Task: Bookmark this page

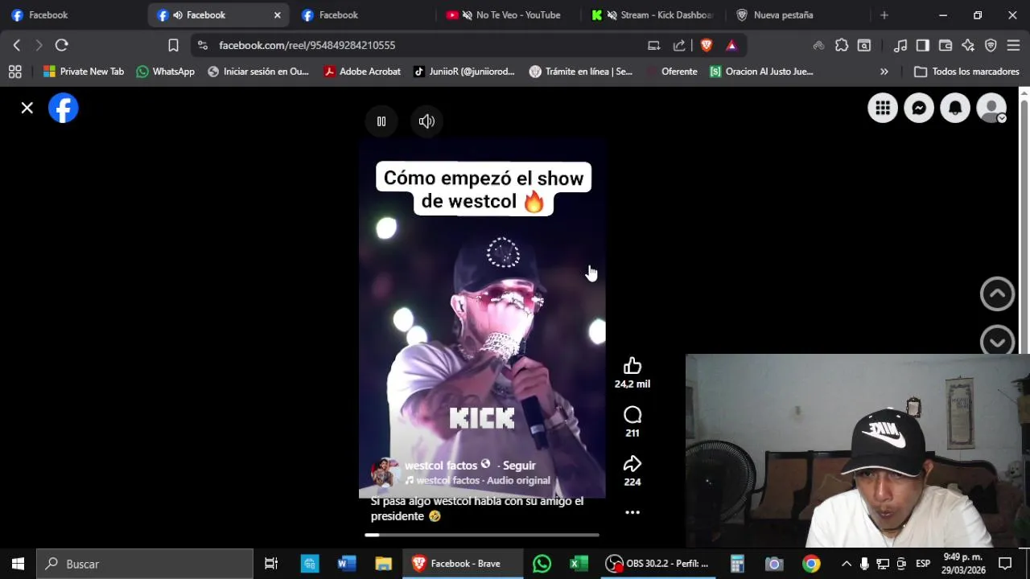Action: tap(173, 46)
